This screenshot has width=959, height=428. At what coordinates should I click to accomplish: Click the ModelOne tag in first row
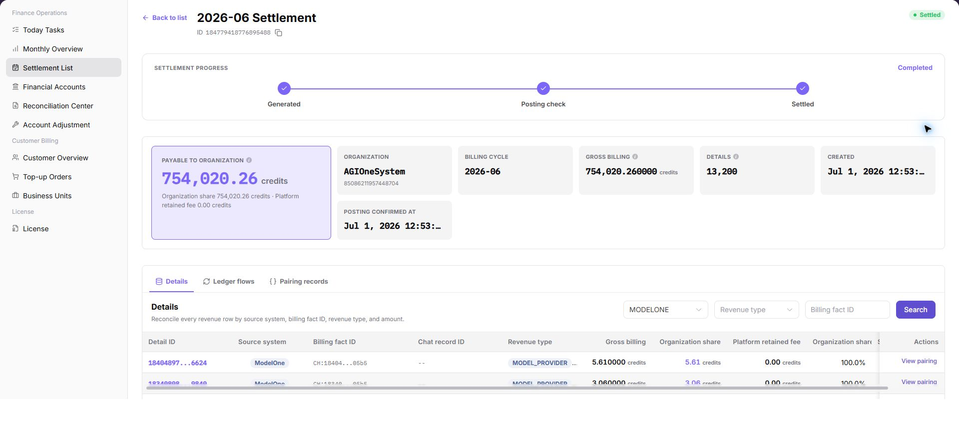[270, 363]
